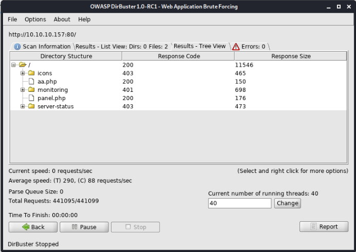Screen dimensions: 356x252
Task: Switch to Results - List View tab
Action: click(121, 47)
